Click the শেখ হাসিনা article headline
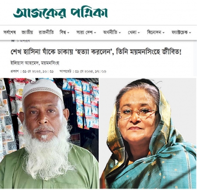Screen dimensions: 197x190 [96, 52]
